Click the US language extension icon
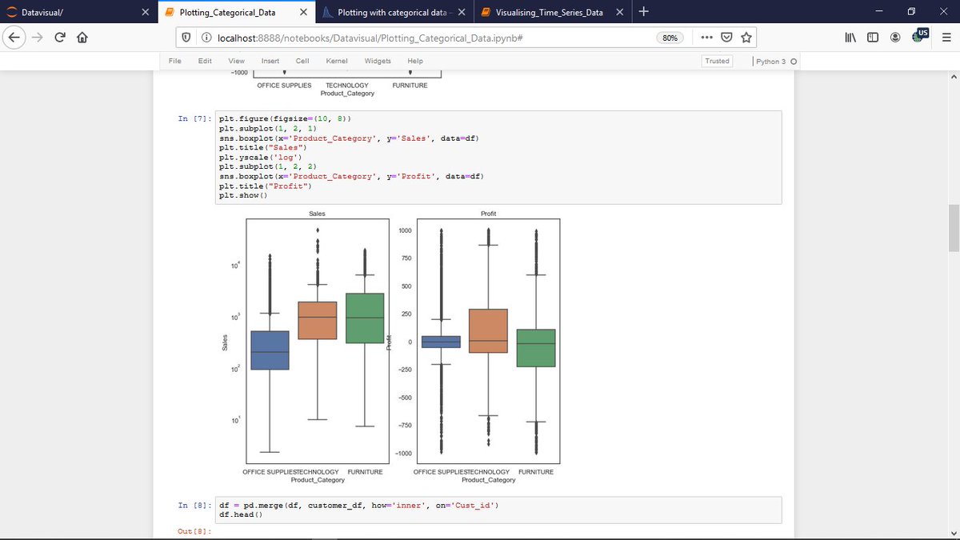This screenshot has height=540, width=960. (x=921, y=37)
